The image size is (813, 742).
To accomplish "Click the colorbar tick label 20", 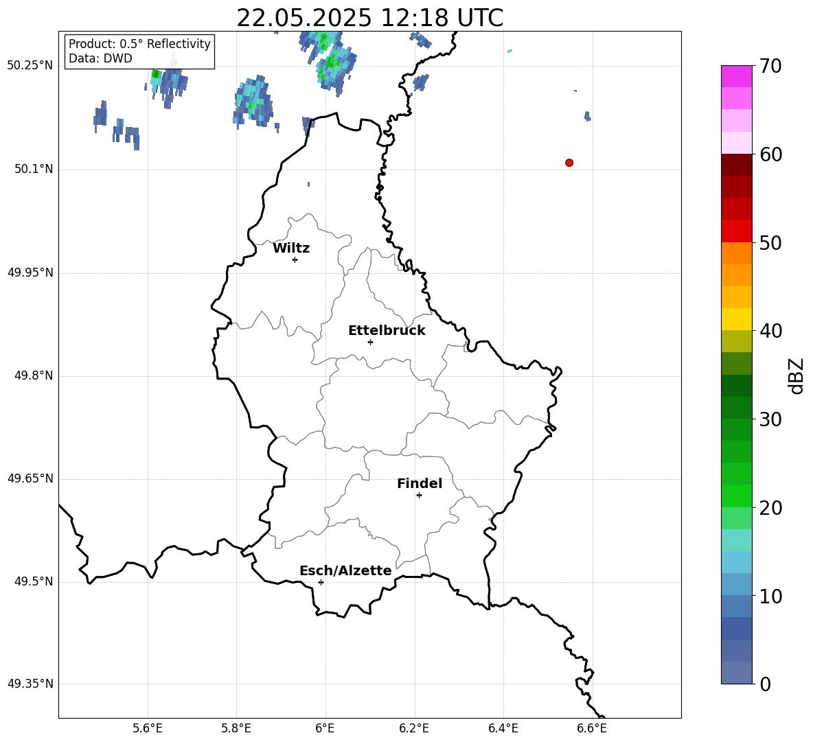I will [x=770, y=508].
